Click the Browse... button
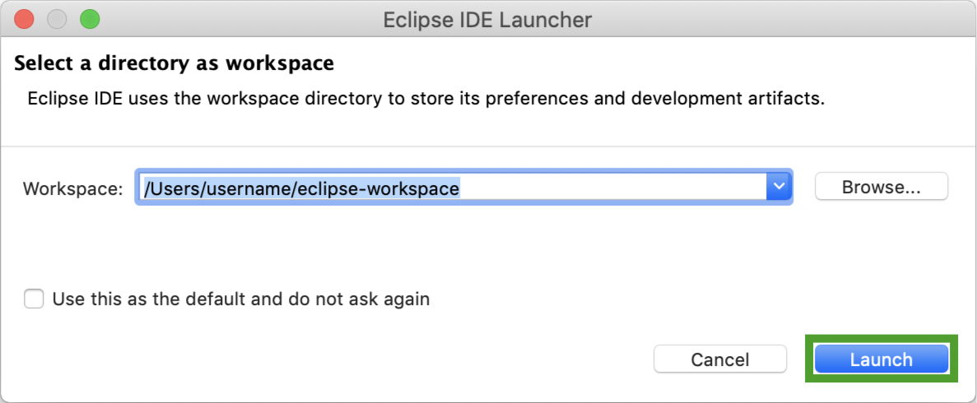Screen dimensions: 977x403 [881, 187]
